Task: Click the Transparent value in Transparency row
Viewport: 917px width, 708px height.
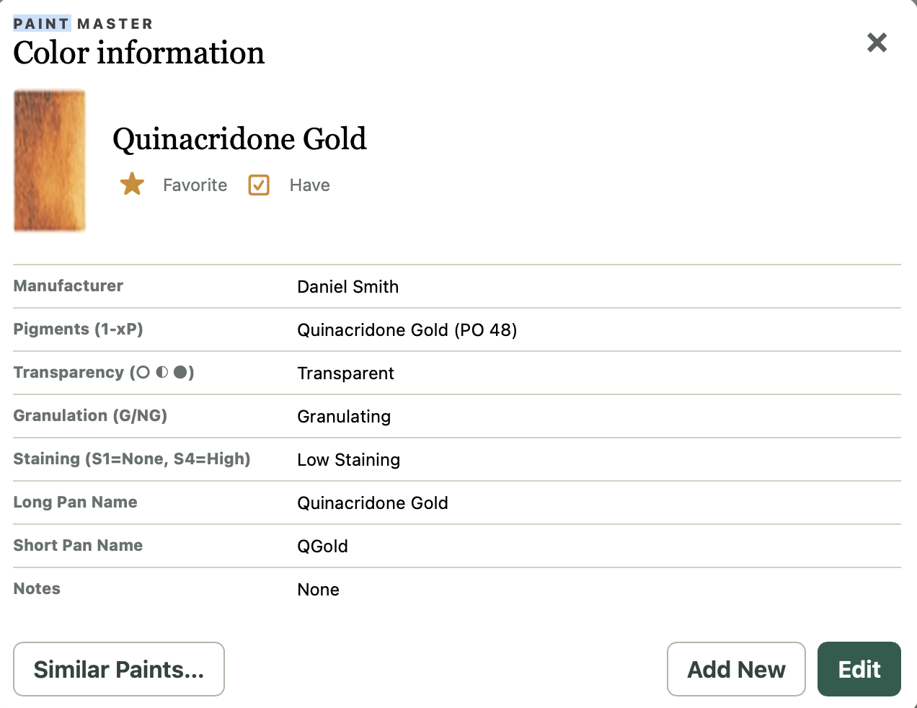Action: point(346,373)
